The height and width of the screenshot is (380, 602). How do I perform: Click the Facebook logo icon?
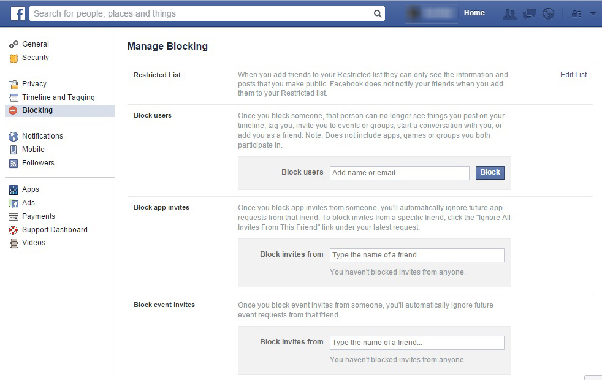point(17,13)
